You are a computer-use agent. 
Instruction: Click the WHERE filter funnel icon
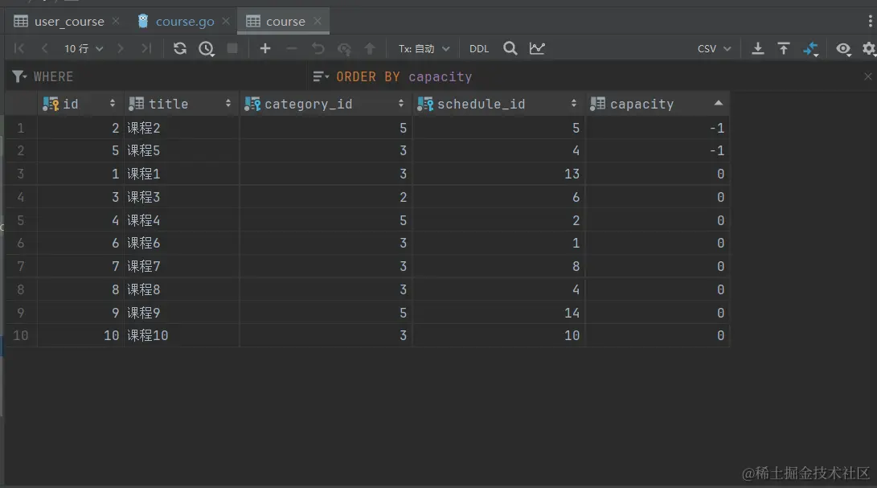[19, 76]
